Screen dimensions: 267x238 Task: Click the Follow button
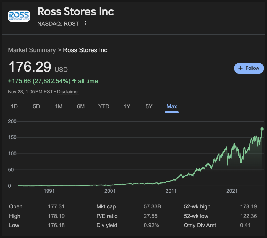pos(249,68)
